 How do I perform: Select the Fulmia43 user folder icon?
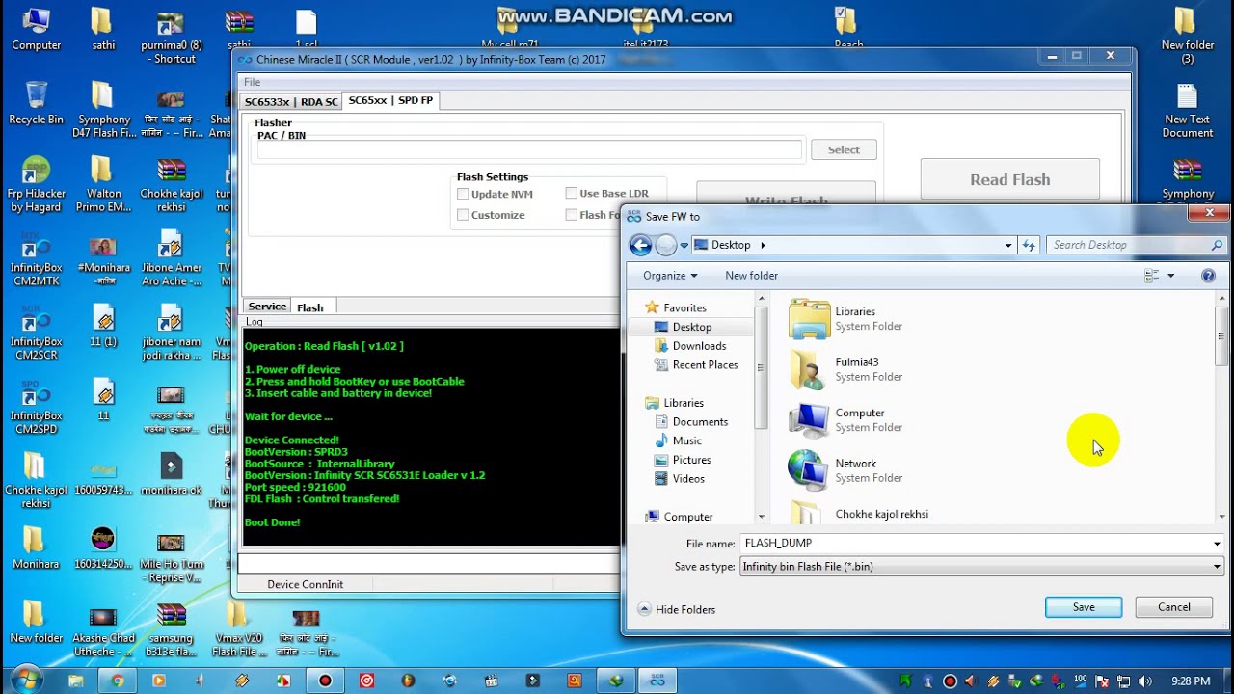coord(809,369)
